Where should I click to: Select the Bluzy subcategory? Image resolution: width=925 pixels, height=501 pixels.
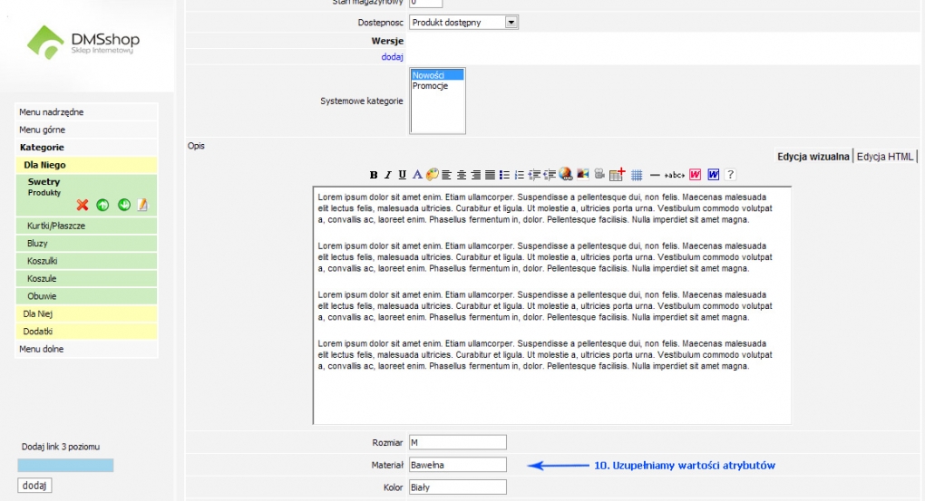86,244
